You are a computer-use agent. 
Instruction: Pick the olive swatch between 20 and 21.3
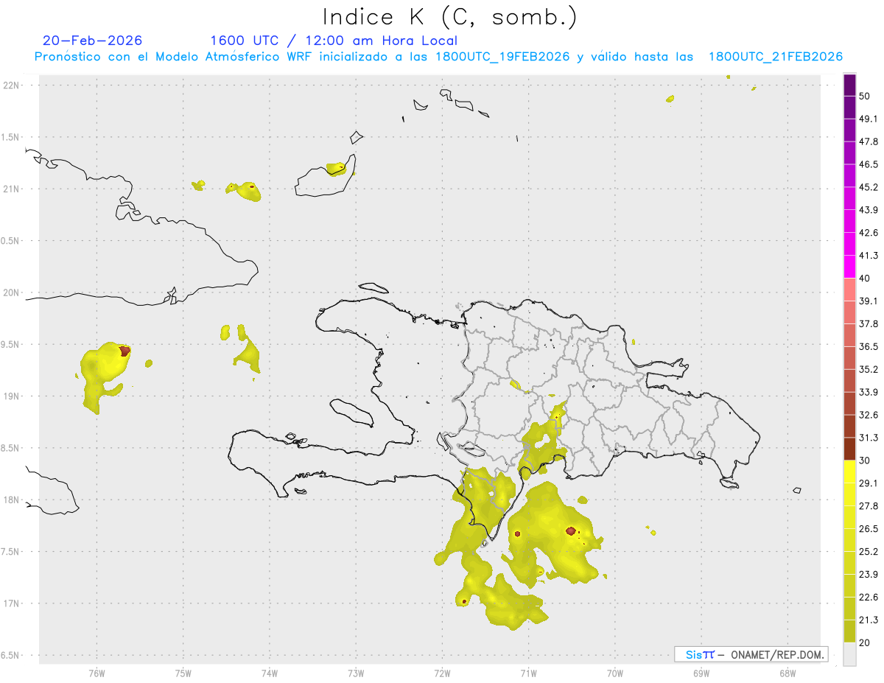(x=849, y=631)
